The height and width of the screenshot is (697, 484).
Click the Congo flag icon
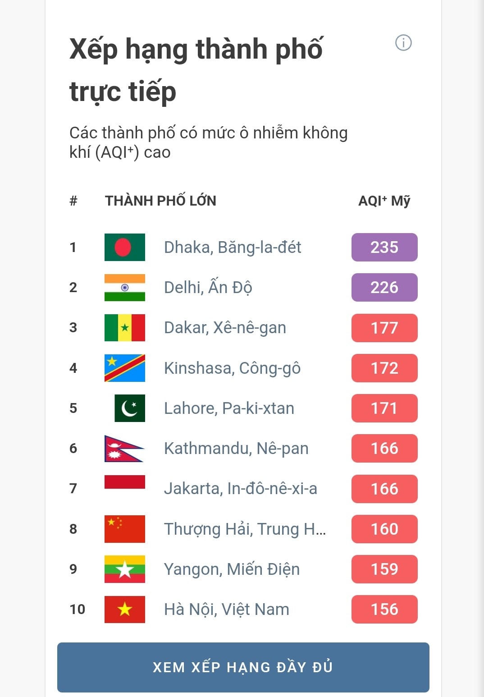pyautogui.click(x=125, y=368)
